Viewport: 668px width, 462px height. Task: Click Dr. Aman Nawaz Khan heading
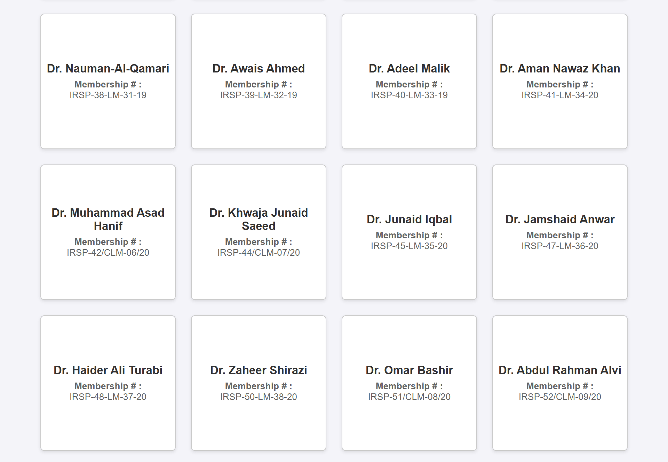[560, 69]
